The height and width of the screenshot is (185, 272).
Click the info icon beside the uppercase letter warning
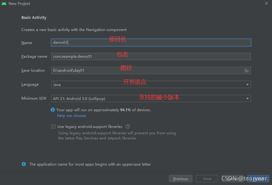tap(24, 164)
